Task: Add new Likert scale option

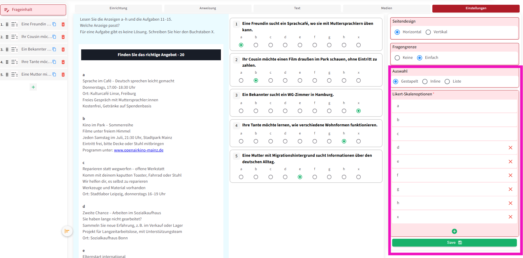Action: [454, 231]
